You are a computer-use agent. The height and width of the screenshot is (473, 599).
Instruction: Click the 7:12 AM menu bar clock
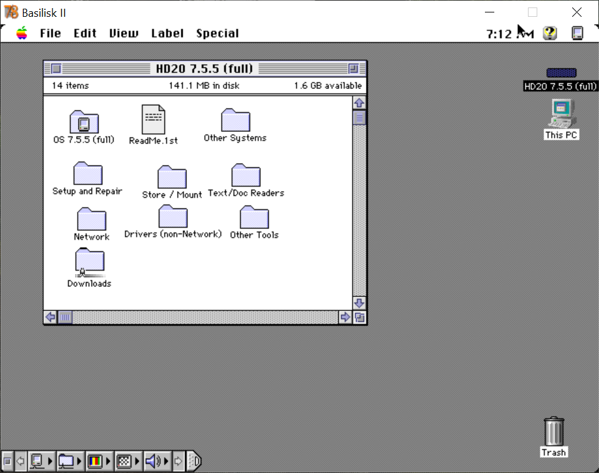click(x=510, y=34)
